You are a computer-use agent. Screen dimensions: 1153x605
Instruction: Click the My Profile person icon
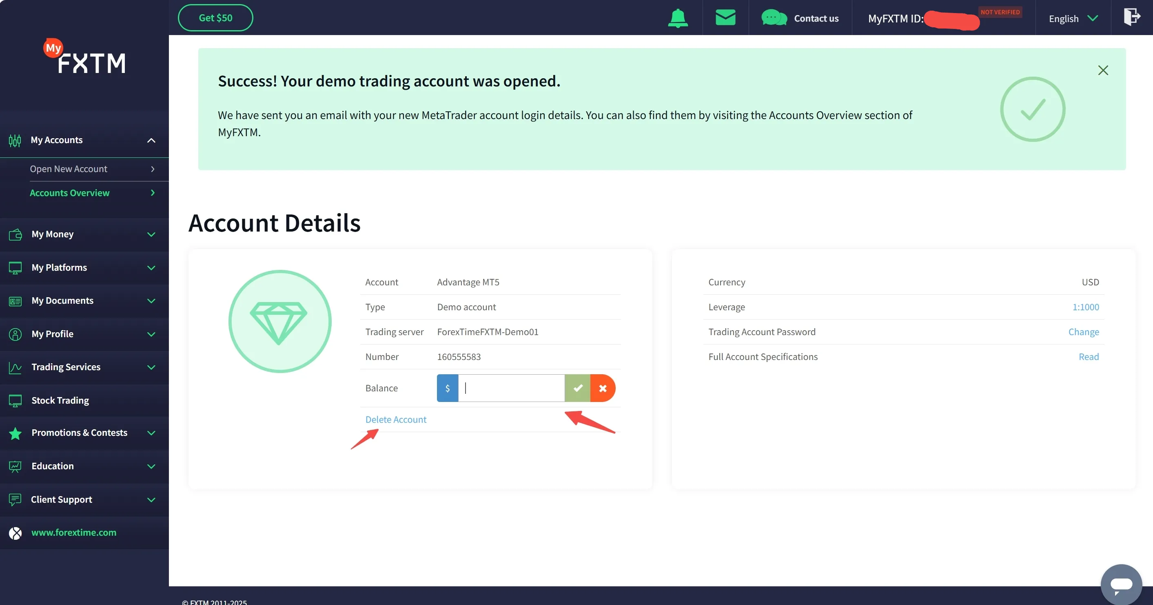(x=15, y=334)
